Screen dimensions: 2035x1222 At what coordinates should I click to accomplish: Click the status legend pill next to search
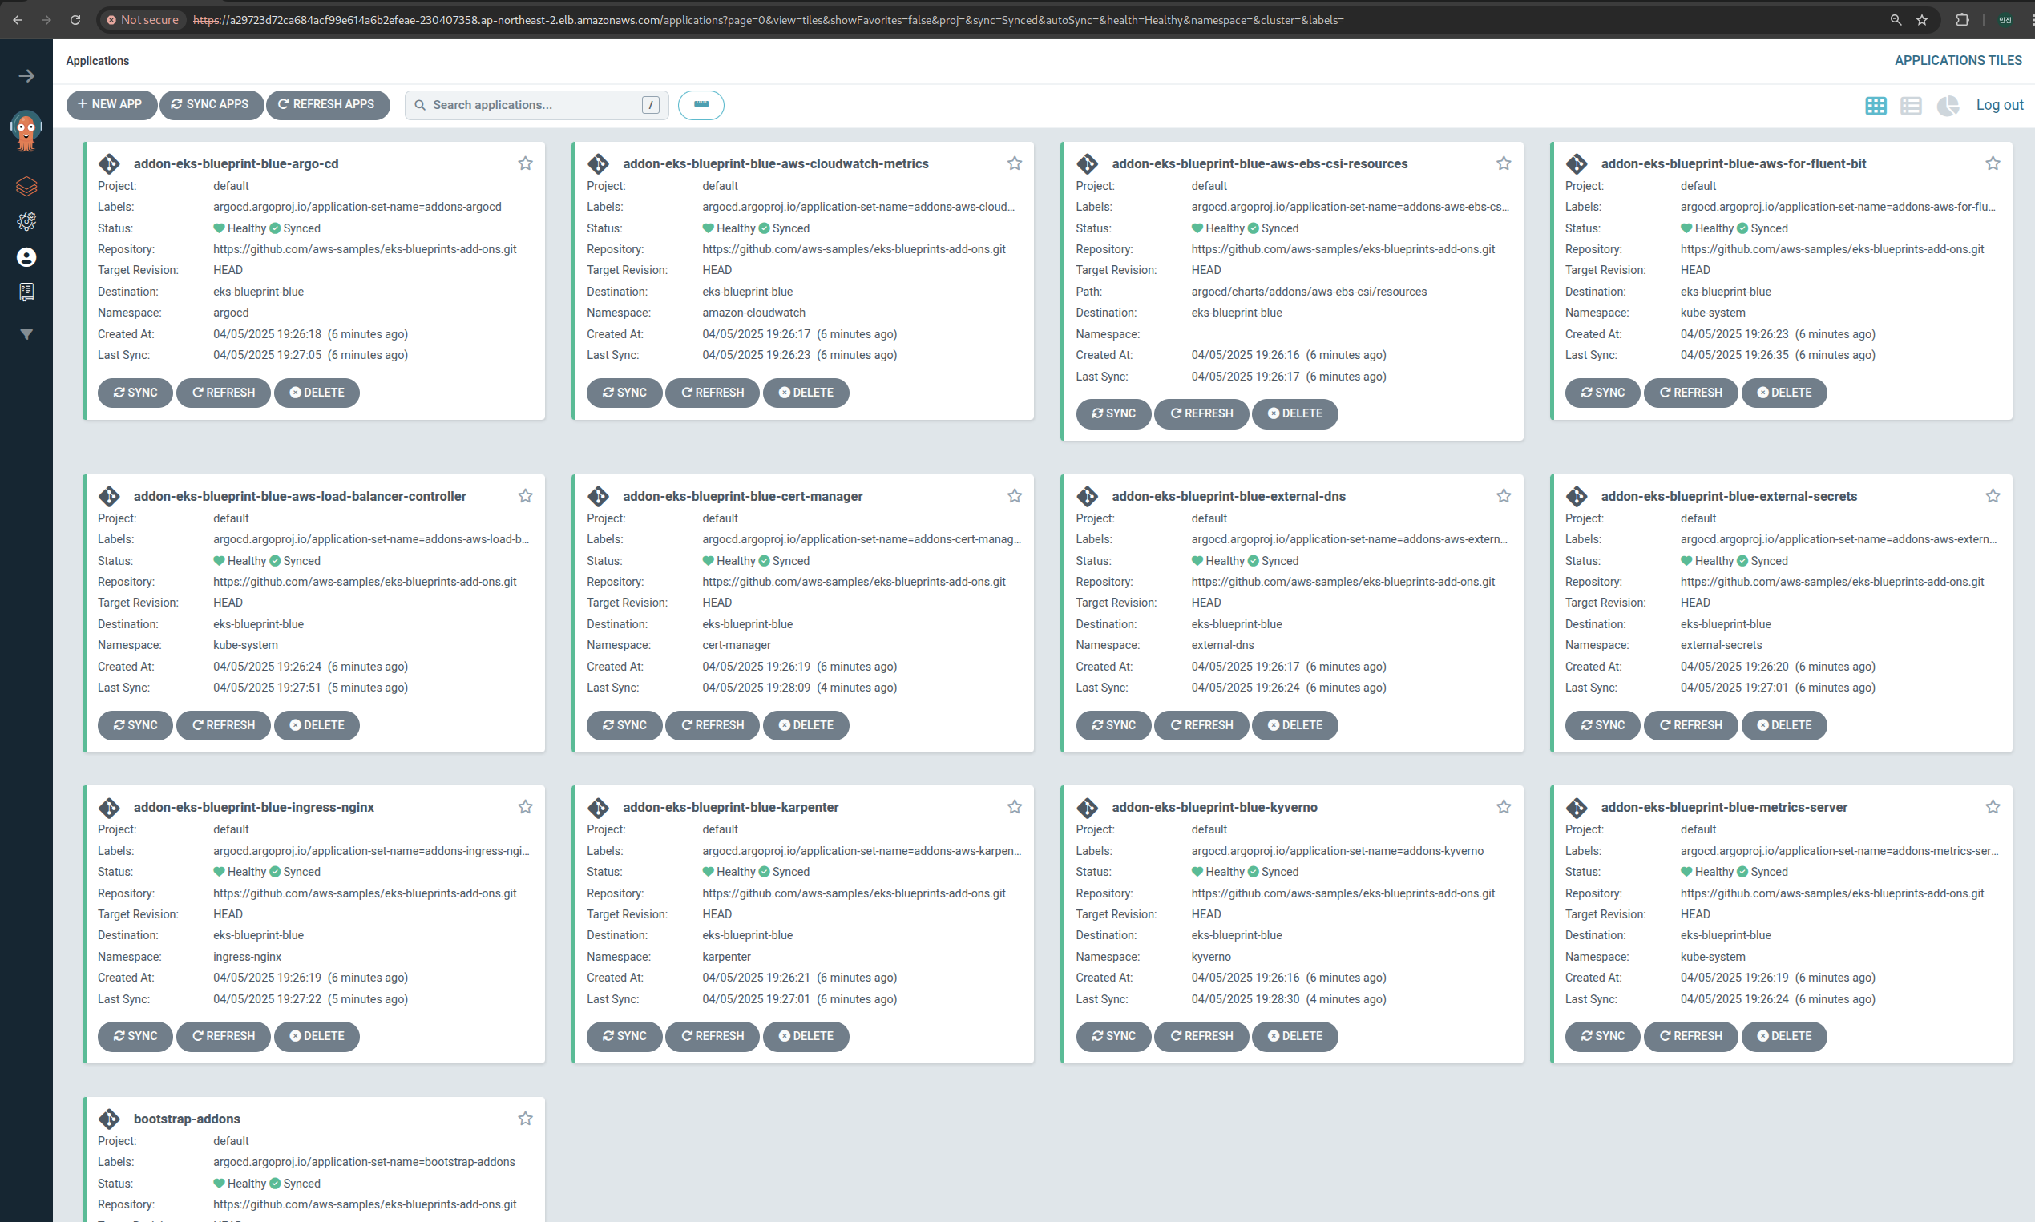(x=701, y=106)
